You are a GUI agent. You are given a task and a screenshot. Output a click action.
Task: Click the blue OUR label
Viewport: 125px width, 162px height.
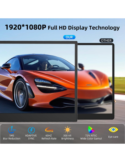[x=69, y=37]
